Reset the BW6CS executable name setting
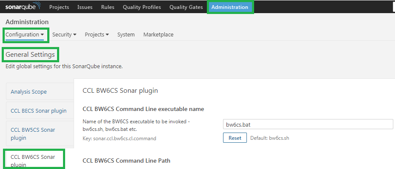 pos(235,138)
